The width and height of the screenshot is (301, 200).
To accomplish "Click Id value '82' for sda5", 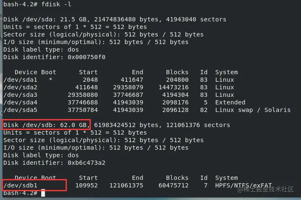I will pos(203,110).
